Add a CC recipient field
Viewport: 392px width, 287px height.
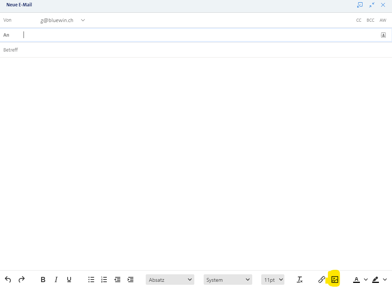[359, 20]
